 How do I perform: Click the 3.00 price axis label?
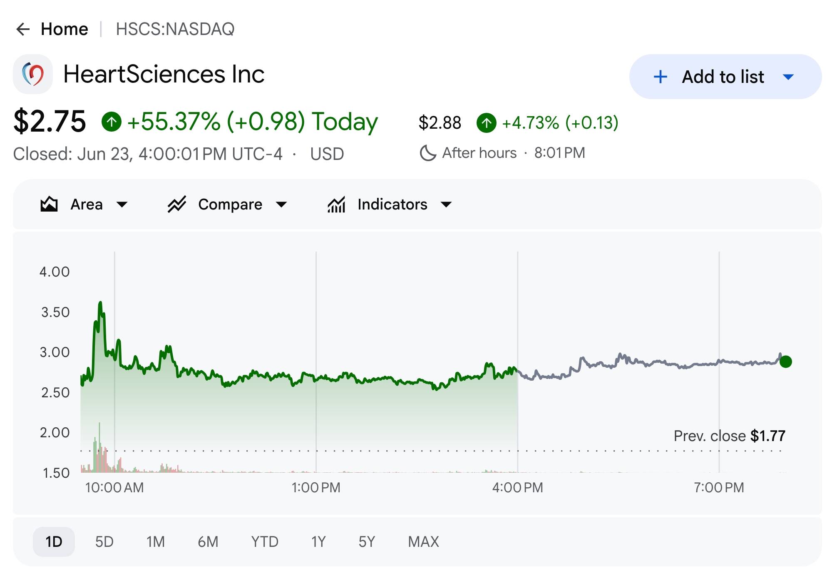(x=55, y=352)
